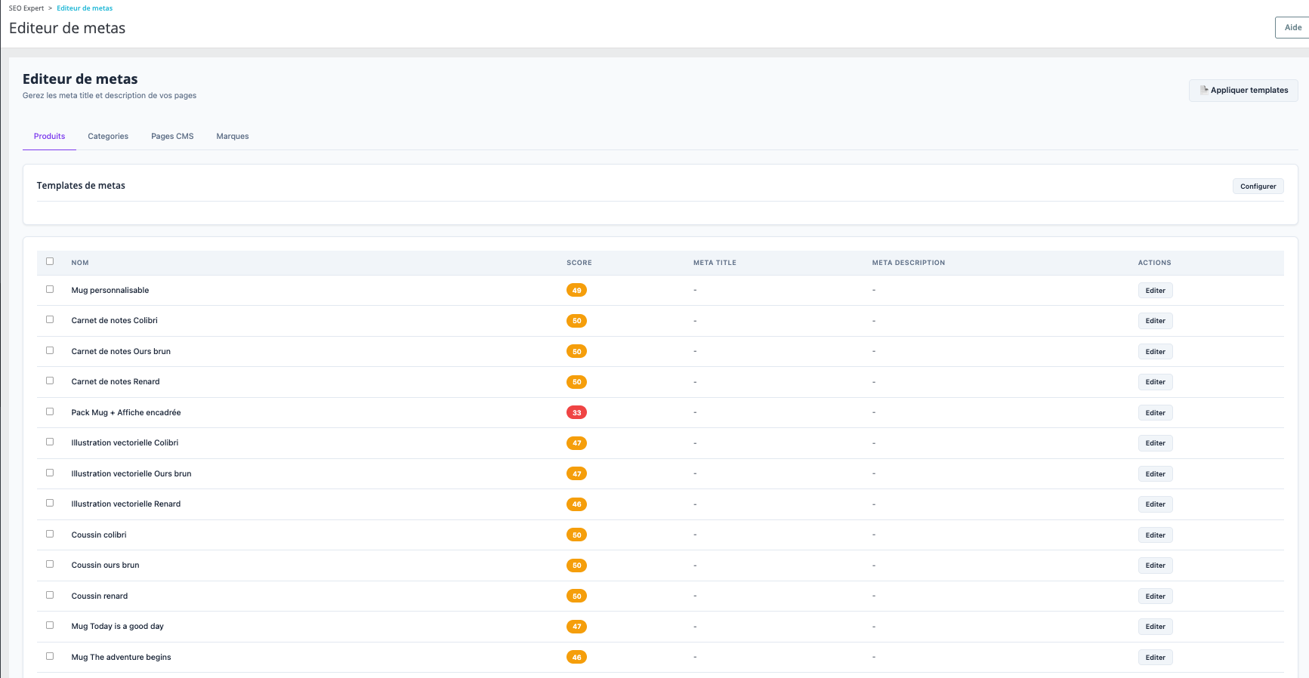Click the red score badge 33
This screenshot has height=678, width=1309.
coord(576,412)
